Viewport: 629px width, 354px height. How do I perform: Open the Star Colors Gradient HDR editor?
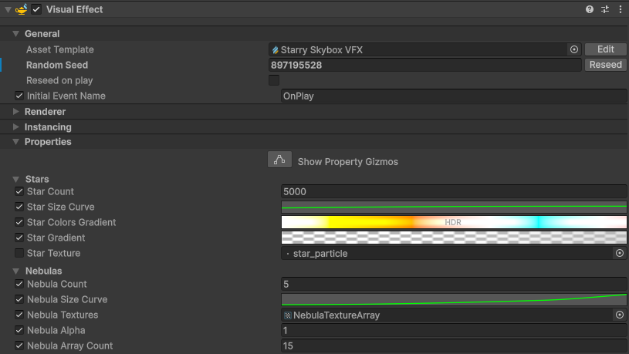click(x=453, y=222)
